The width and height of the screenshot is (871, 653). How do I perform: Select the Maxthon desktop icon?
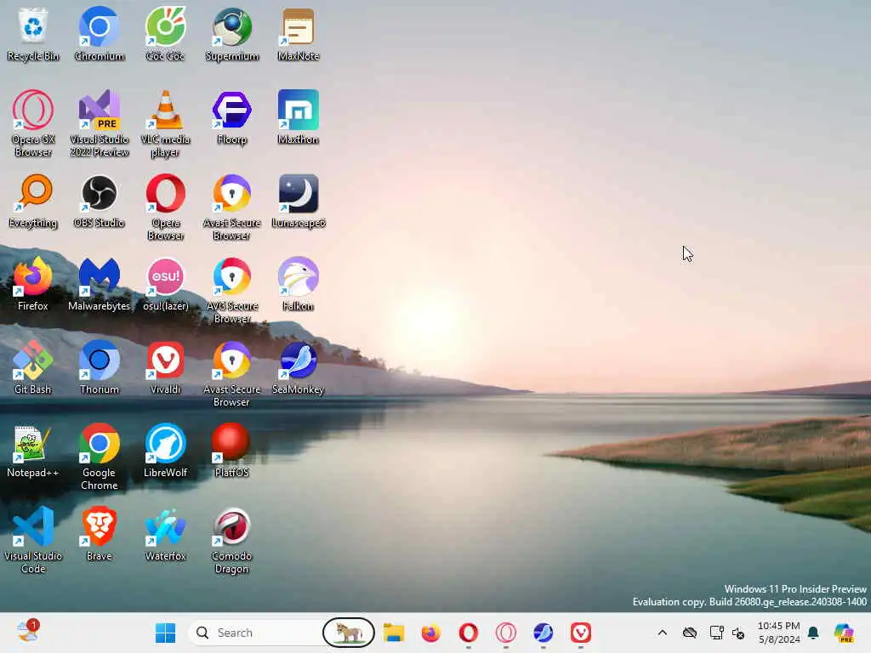299,117
